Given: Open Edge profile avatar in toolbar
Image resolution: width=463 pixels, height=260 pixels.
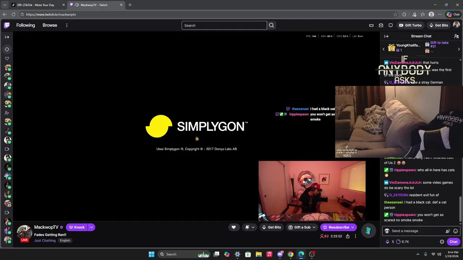Looking at the screenshot, I should pyautogui.click(x=431, y=14).
